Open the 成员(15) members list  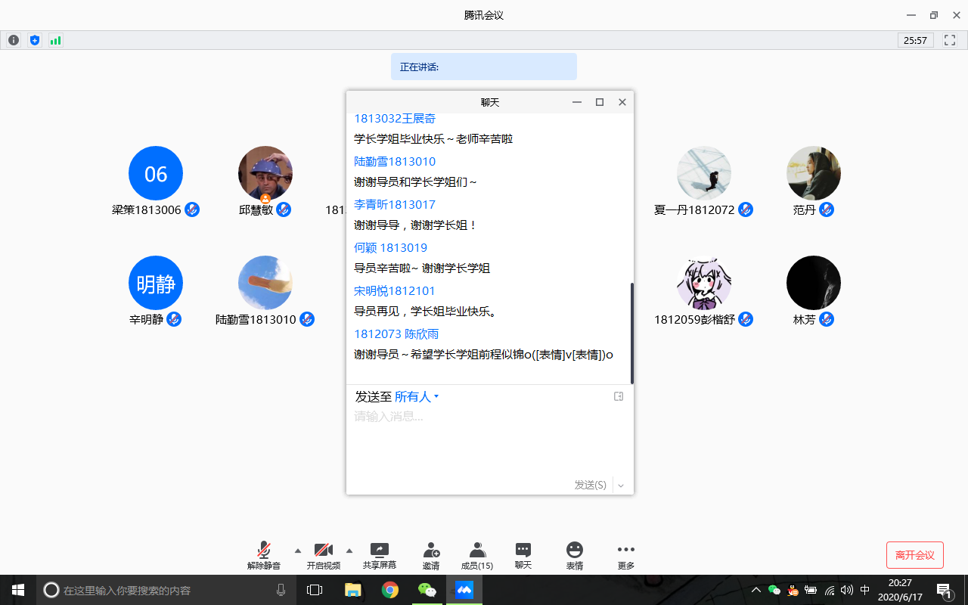click(x=477, y=556)
